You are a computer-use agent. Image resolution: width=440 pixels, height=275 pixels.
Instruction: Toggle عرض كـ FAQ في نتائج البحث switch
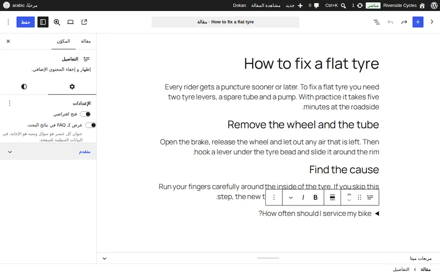pos(91,125)
